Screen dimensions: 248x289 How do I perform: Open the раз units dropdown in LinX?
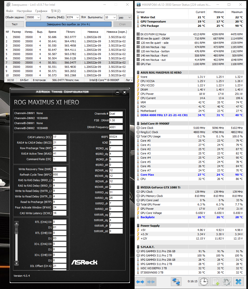click(125, 17)
